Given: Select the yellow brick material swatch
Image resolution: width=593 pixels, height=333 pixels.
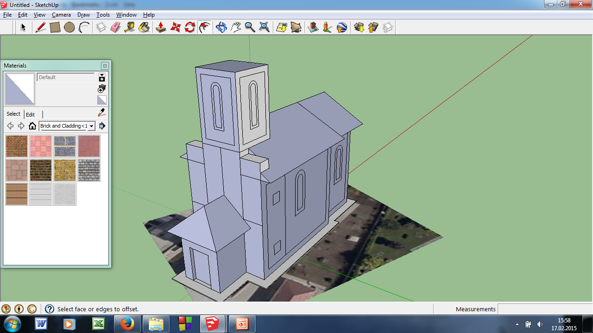Looking at the screenshot, I should pyautogui.click(x=65, y=170).
